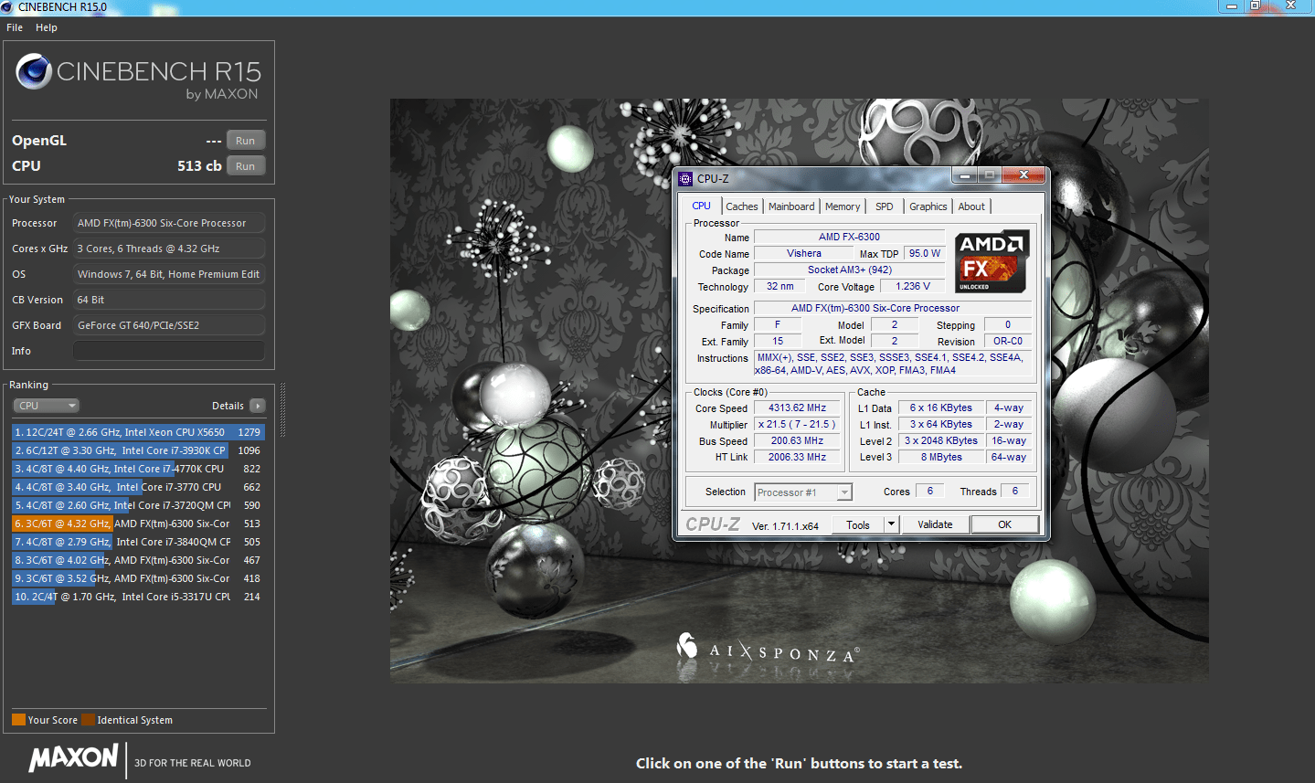Click the 32 nm technology value

pos(780,286)
